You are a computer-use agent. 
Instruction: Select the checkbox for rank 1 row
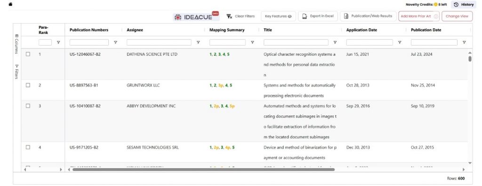(x=28, y=54)
